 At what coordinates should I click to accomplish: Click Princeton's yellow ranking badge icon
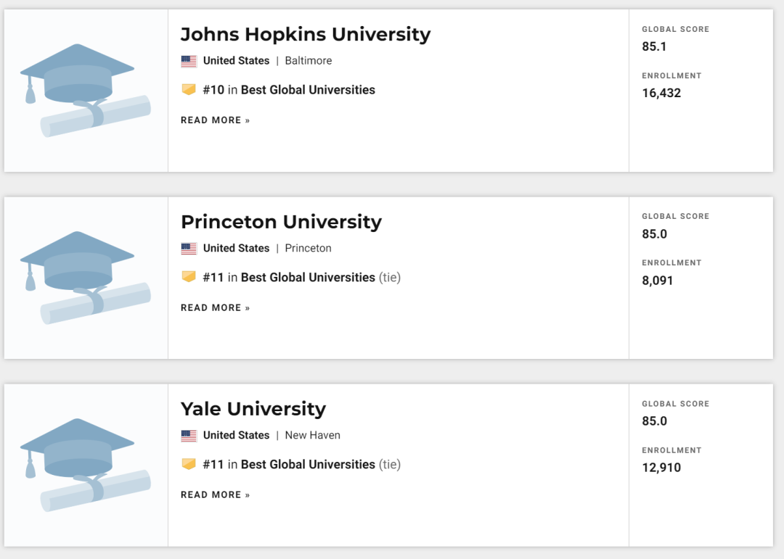click(189, 277)
